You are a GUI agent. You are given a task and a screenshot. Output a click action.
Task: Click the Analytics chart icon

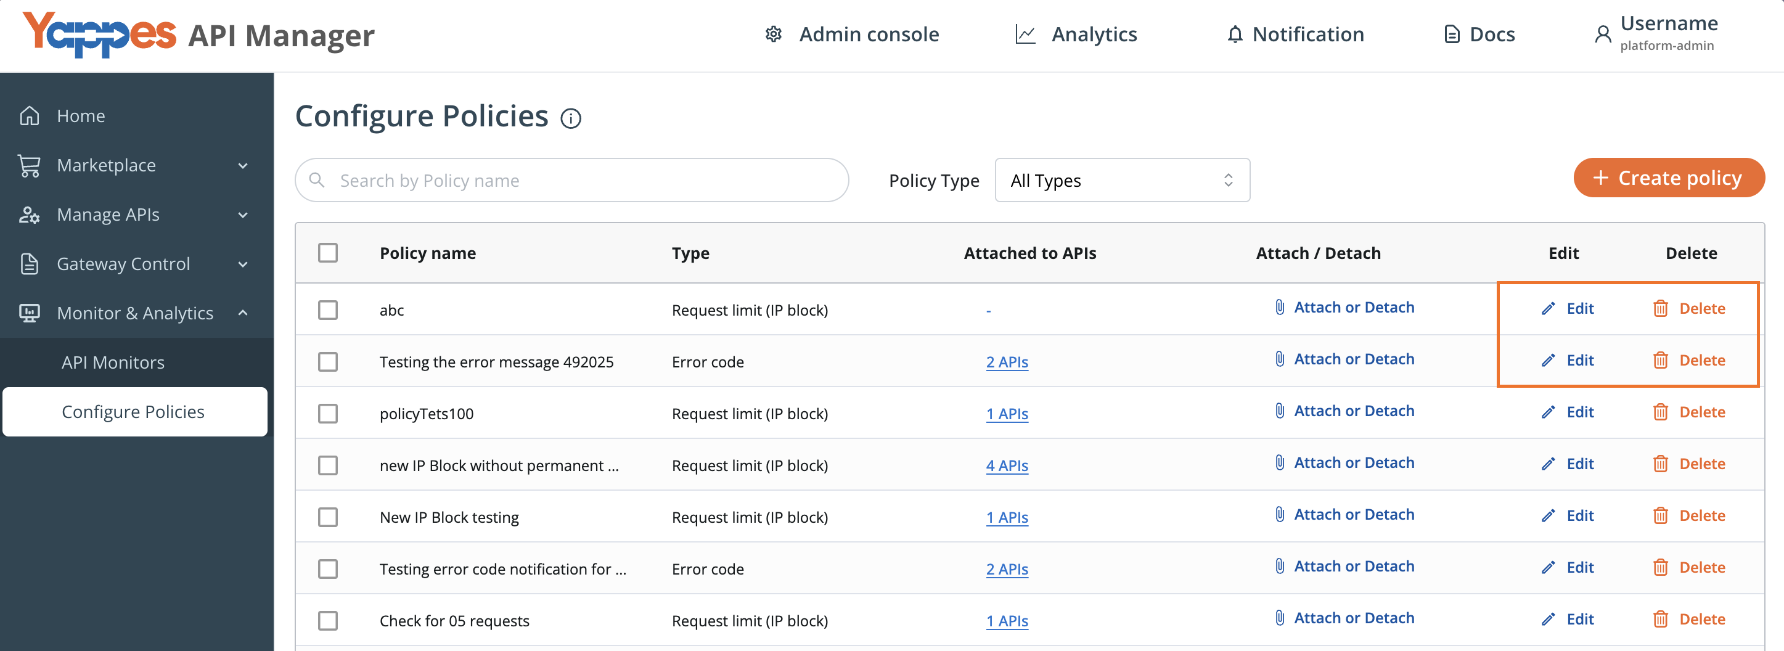tap(1025, 34)
